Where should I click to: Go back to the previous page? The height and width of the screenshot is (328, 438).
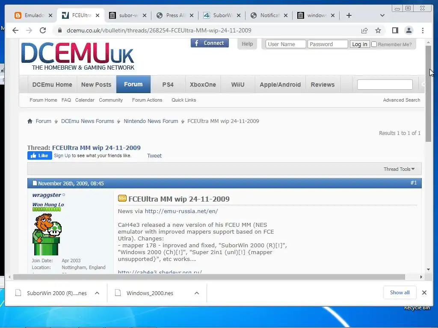click(x=15, y=30)
